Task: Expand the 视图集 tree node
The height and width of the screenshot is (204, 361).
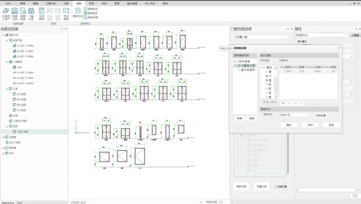Action: point(3,137)
